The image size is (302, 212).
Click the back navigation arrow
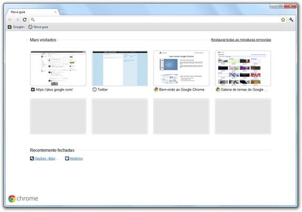pos(10,20)
